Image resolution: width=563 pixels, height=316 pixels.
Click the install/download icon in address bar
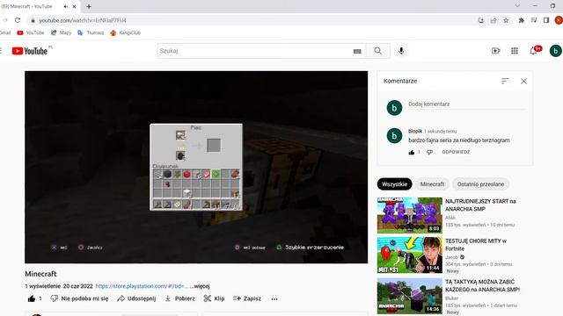tap(481, 20)
